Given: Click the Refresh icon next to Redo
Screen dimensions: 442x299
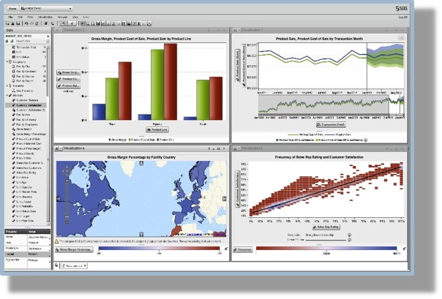Looking at the screenshot, I should pos(37,23).
